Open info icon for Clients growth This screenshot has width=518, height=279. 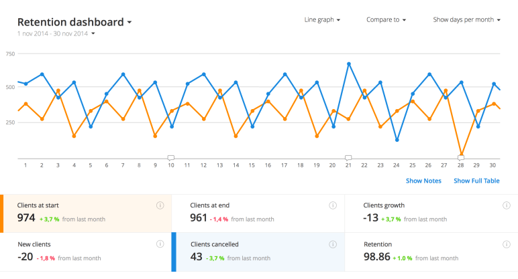pos(506,205)
